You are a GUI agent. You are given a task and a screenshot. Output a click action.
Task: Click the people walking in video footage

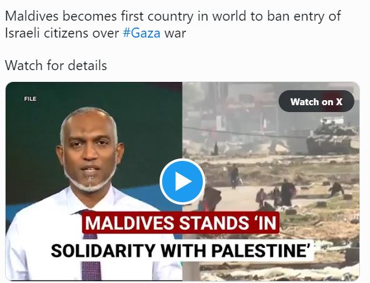pos(275,189)
